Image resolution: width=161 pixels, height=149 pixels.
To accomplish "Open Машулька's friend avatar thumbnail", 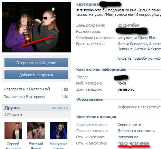I will (x=59, y=131).
